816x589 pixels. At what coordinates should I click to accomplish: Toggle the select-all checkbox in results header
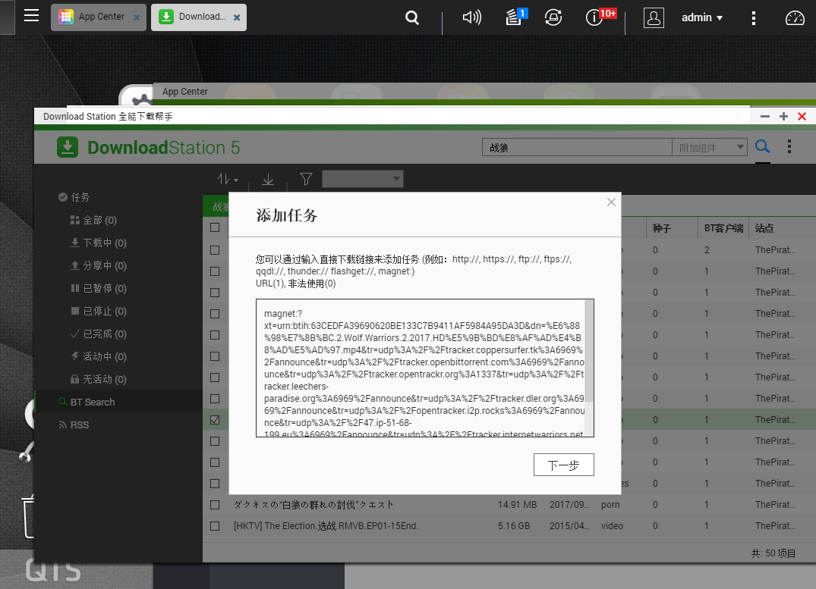(x=215, y=227)
